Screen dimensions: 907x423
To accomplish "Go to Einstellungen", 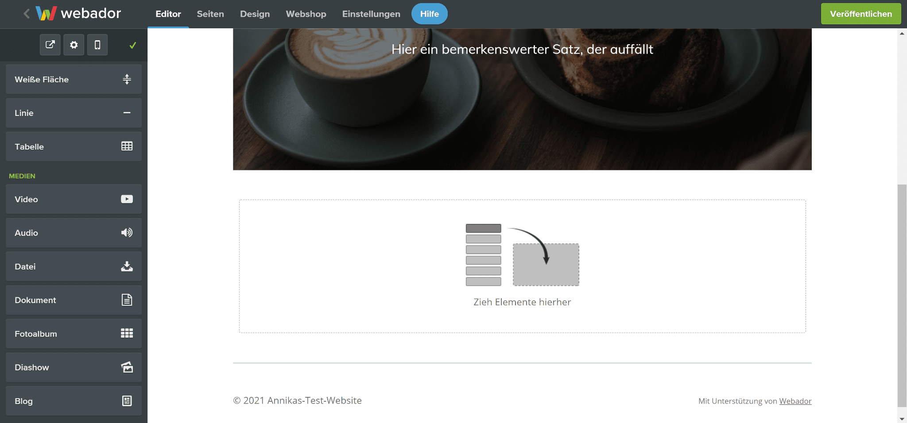I will tap(371, 14).
